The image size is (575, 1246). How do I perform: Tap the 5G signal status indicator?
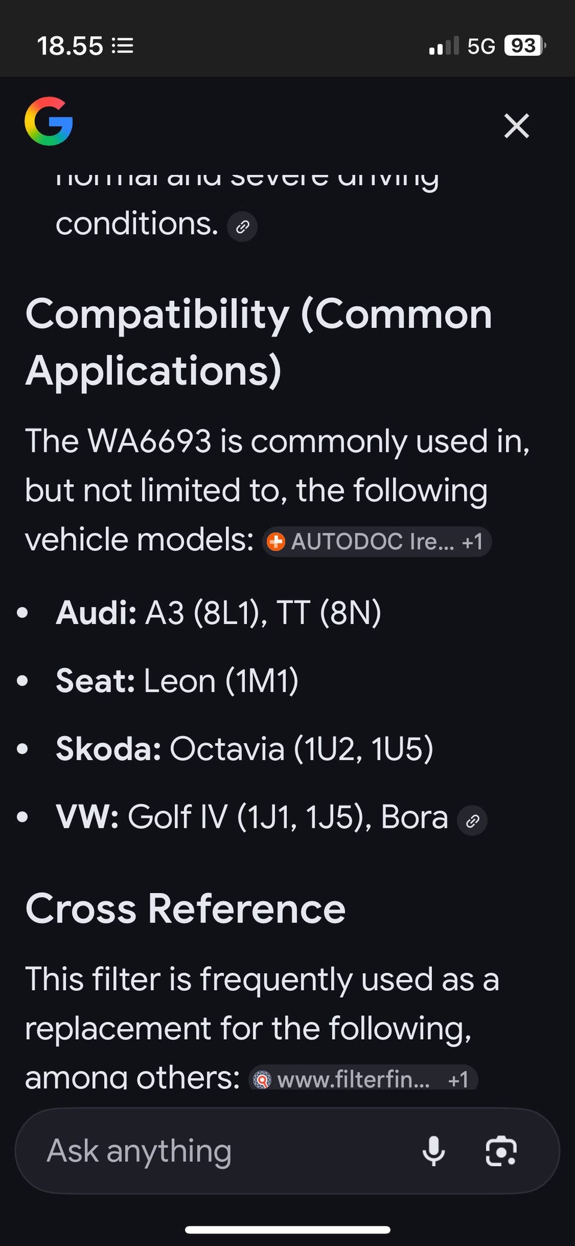click(481, 46)
